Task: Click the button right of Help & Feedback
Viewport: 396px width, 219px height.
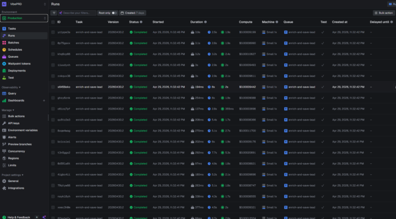Action: (x=37, y=217)
